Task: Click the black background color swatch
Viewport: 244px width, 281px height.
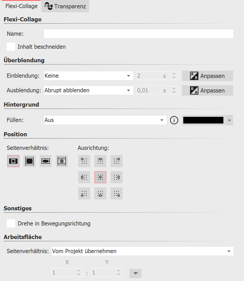Action: click(203, 120)
